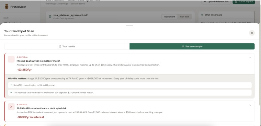Expand the debt spiral risk card chevron
Image resolution: width=261 pixels, height=126 pixels.
pos(250,105)
